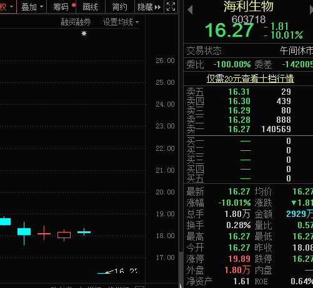Image resolution: width=313 pixels, height=288 pixels.
Task: Click the 换手 value 0.28%
Action: coord(239,225)
